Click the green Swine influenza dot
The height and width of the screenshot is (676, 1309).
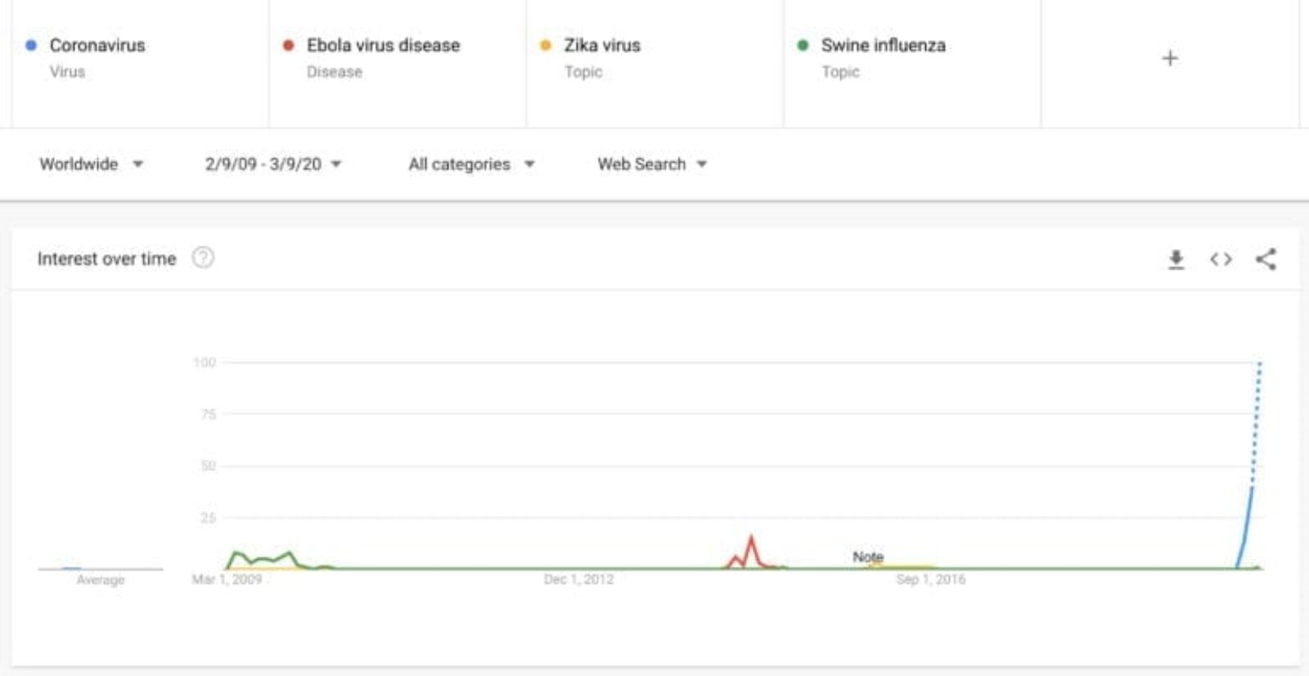(803, 45)
